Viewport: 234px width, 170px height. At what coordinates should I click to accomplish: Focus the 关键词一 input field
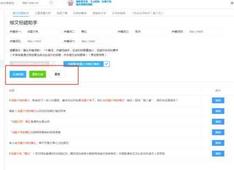coord(43,32)
